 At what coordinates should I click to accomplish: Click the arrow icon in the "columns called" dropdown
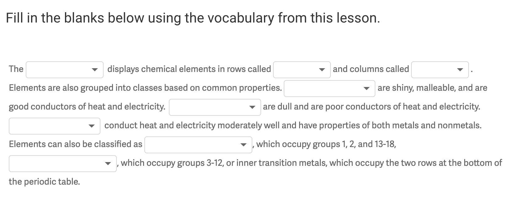click(460, 70)
